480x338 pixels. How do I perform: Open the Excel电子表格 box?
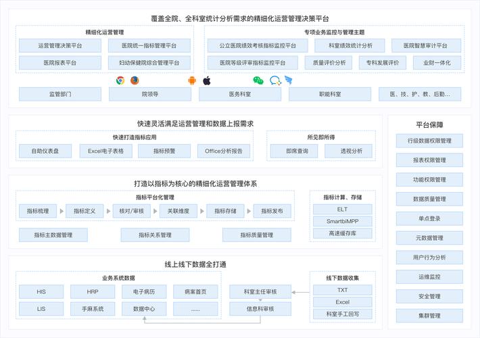106,151
